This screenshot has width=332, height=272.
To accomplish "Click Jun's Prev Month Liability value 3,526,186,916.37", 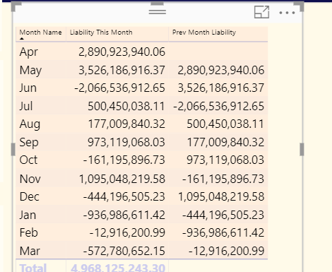I will 221,88.
